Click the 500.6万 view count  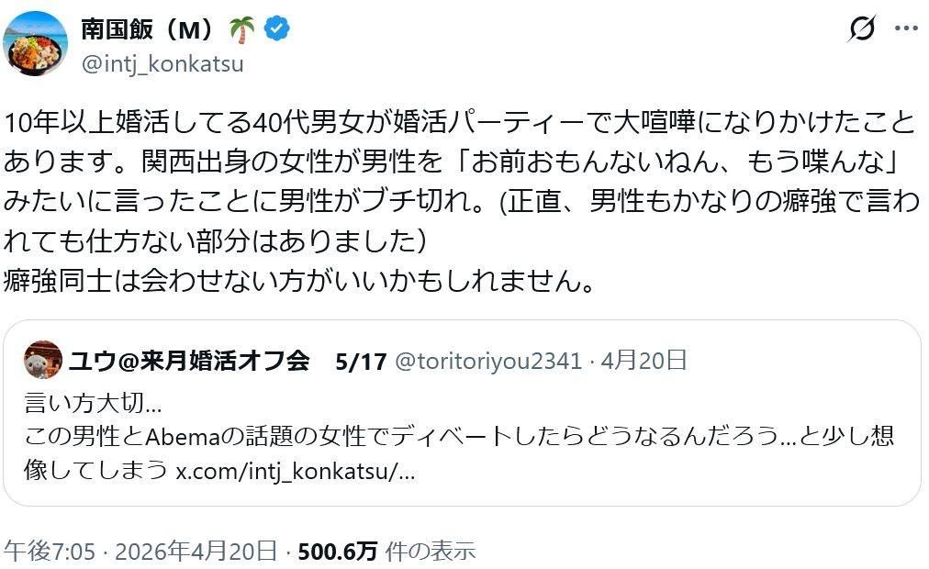tap(338, 551)
